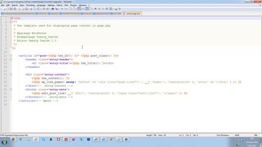Collapse the entry-content div fold at line 16
The height and width of the screenshot is (147, 262).
[x=11, y=74]
